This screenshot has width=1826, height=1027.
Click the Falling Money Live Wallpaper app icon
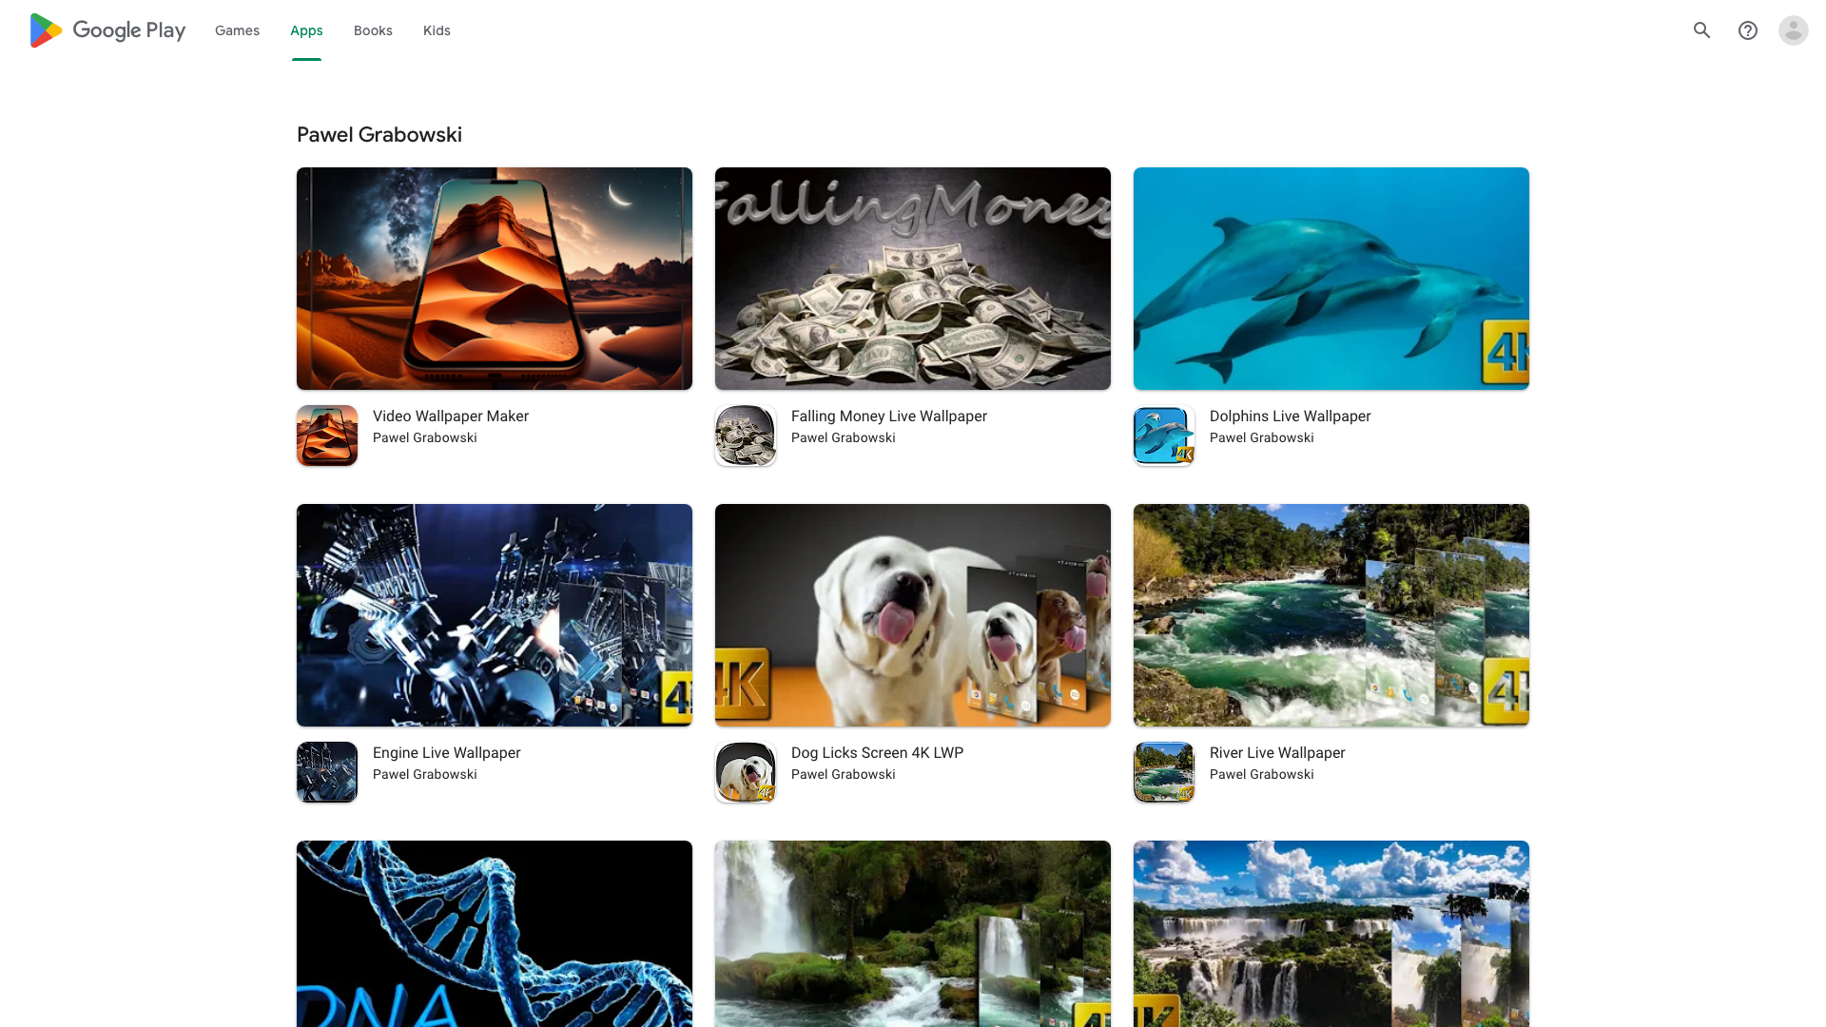[746, 436]
